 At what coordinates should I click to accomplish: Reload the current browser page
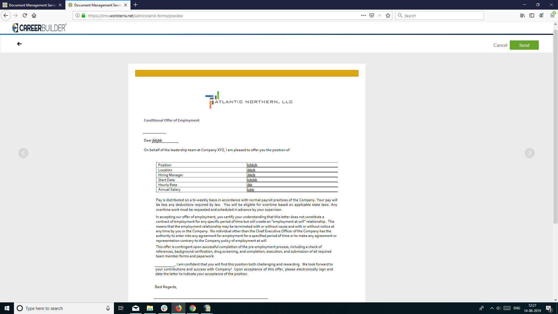25,16
